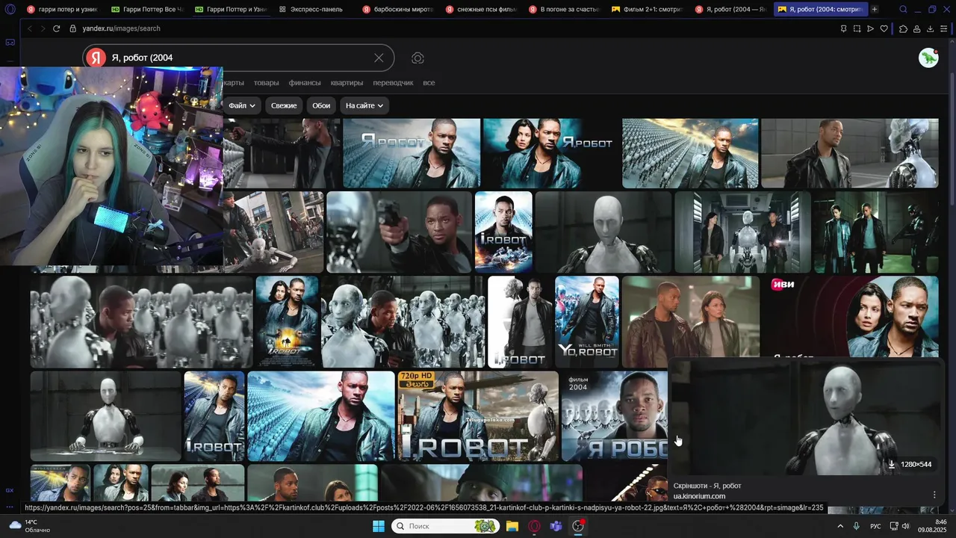Open the YO, ROBOT Will Smith poster thumbnail
Viewport: 956px width, 538px height.
(x=587, y=322)
